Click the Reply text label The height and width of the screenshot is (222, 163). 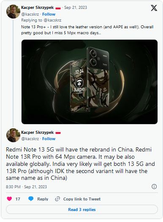point(43,199)
